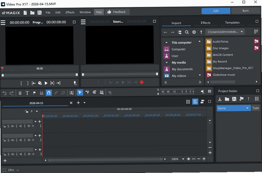Screen dimensions: 262x173
Task: Open program monitor hamburger menu
Action: pyautogui.click(x=3, y=22)
